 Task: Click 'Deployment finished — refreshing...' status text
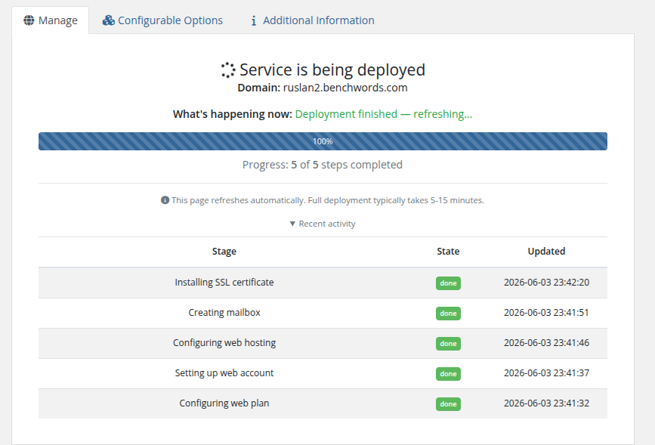click(x=384, y=114)
